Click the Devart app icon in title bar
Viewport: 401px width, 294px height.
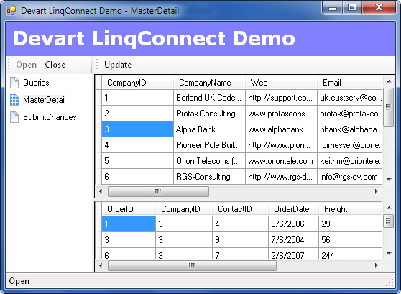(x=11, y=11)
